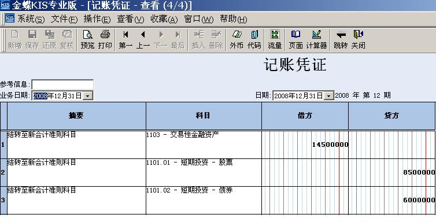Screen dimensions: 436x222
Task: Click debit amount 14500000
Action: (330, 145)
